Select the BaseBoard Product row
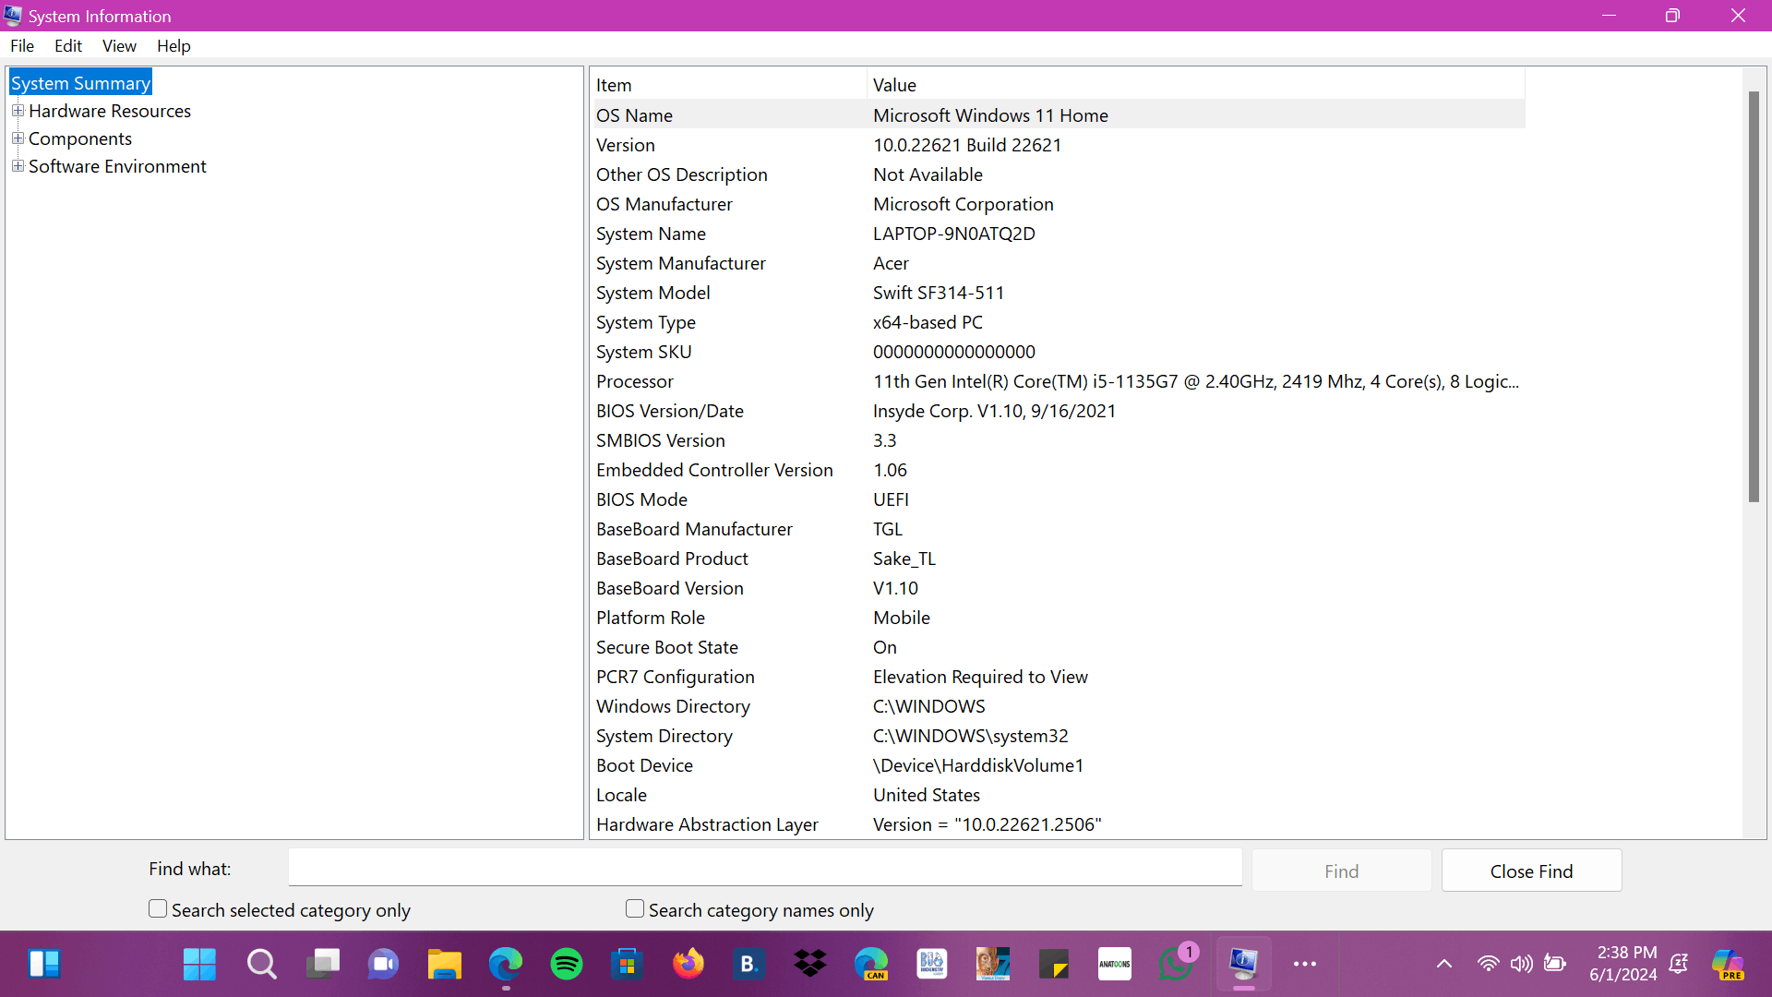Screen dimensions: 1772x997 tap(1058, 559)
